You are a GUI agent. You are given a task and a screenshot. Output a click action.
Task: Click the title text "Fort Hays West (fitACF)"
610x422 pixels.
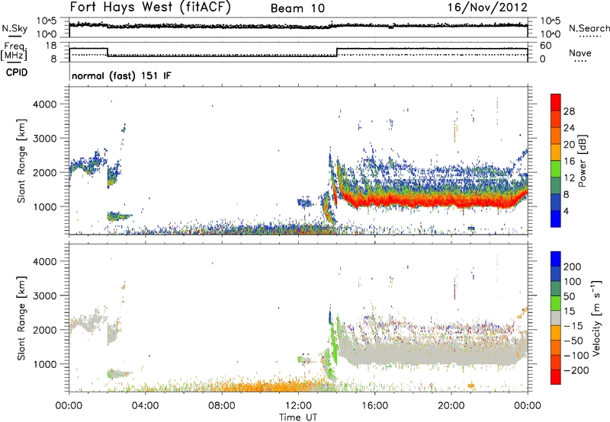150,8
